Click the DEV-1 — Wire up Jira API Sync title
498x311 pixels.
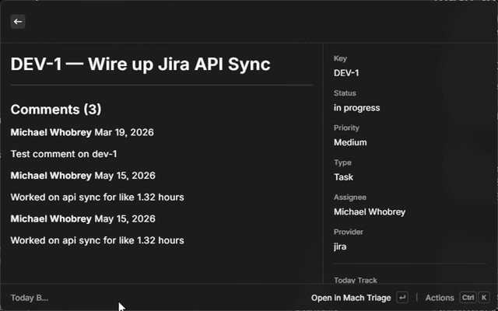[140, 64]
